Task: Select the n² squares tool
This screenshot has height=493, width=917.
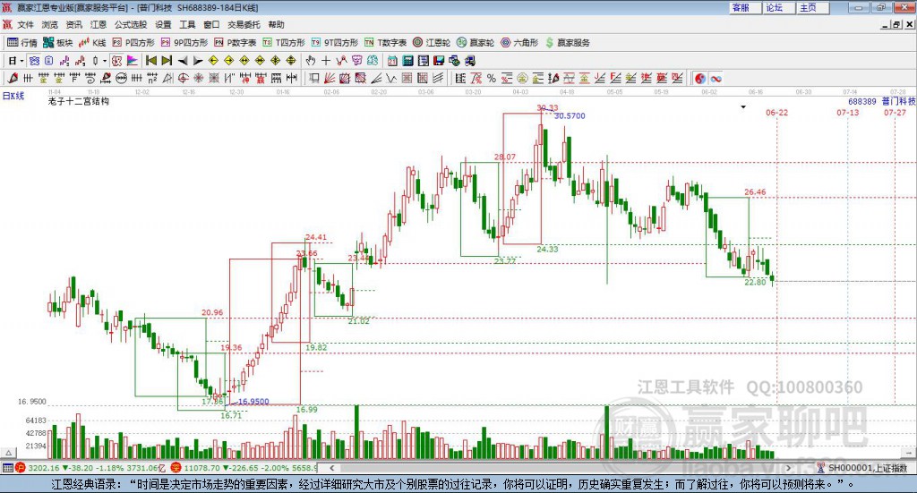Action: click(x=152, y=78)
